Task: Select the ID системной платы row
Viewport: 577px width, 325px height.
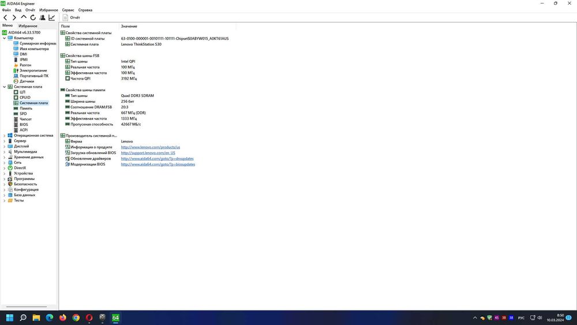Action: [147, 38]
